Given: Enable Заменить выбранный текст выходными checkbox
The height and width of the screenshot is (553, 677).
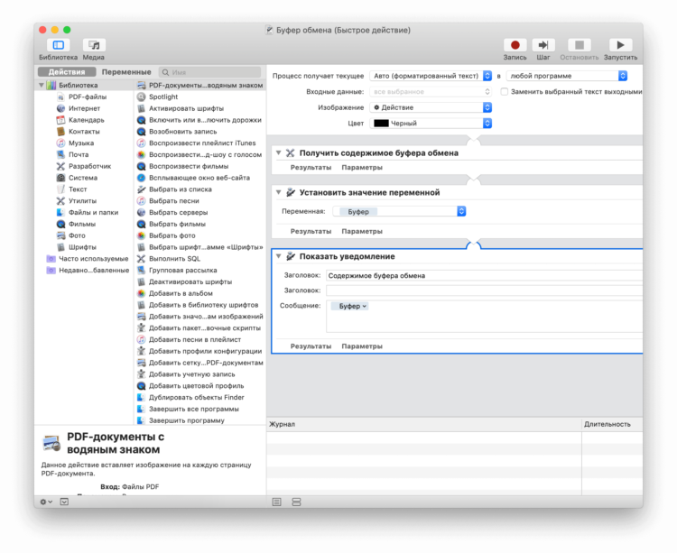Looking at the screenshot, I should tap(504, 92).
